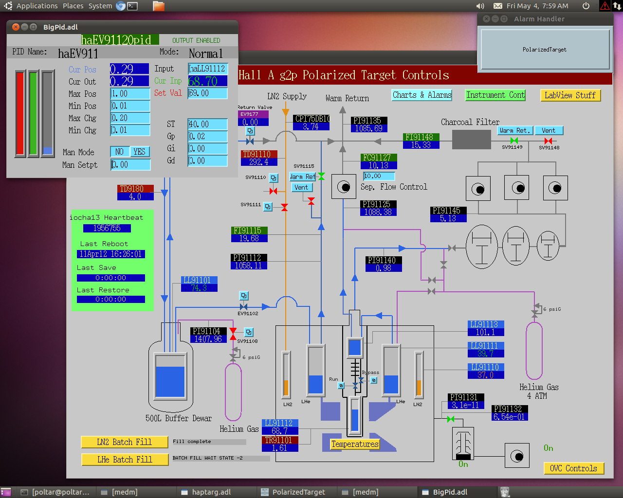The width and height of the screenshot is (623, 498).
Task: Click FC91127 setpoint field showing 10.00
Action: click(x=379, y=176)
